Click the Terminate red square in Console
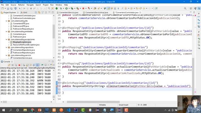The image size is (201, 113). point(19,65)
